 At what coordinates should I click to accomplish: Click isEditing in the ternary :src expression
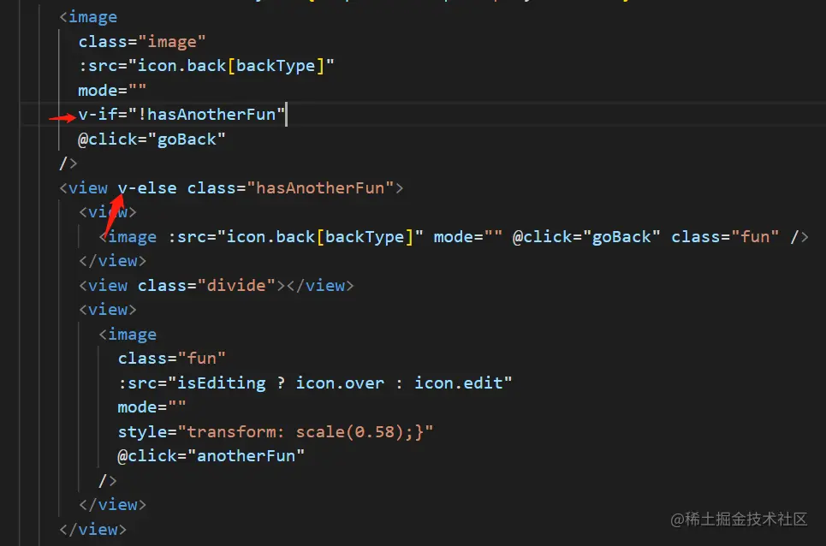pyautogui.click(x=221, y=383)
